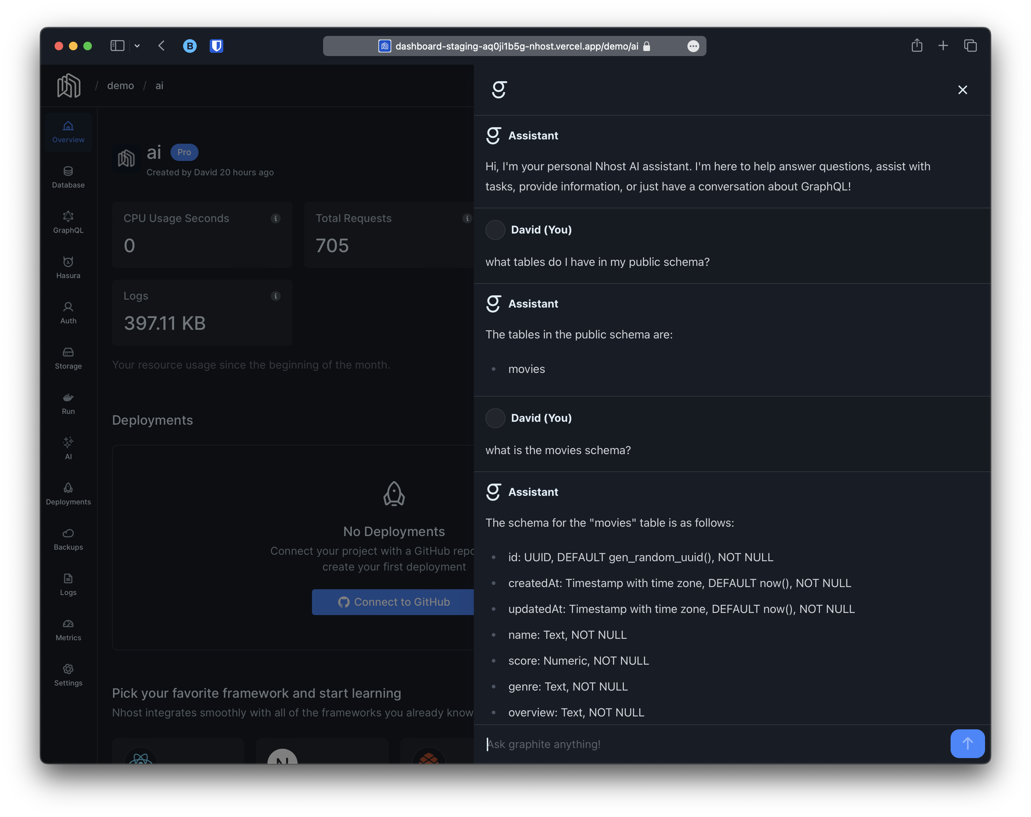Open the AI sidebar section
The image size is (1031, 817).
(x=68, y=449)
